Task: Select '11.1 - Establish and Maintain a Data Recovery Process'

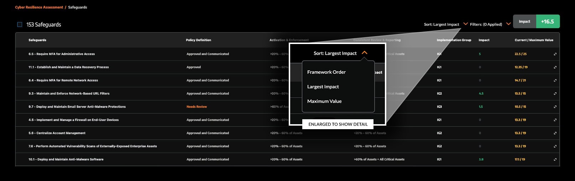Action: 69,67
